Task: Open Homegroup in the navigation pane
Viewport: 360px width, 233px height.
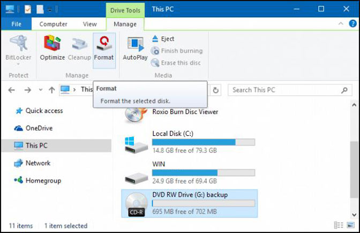Action: tap(37, 181)
